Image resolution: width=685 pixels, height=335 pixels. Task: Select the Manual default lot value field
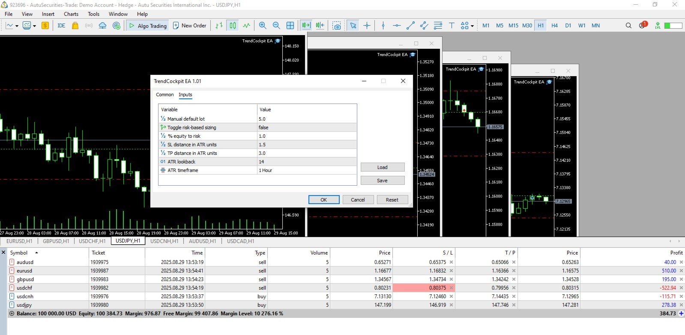(x=307, y=119)
